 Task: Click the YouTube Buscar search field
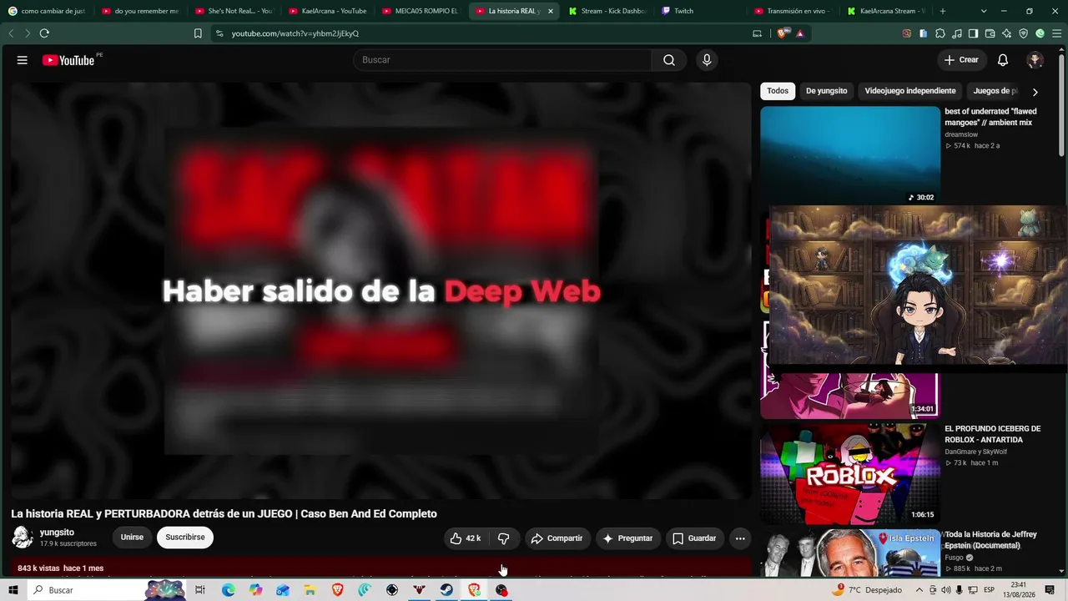(502, 60)
